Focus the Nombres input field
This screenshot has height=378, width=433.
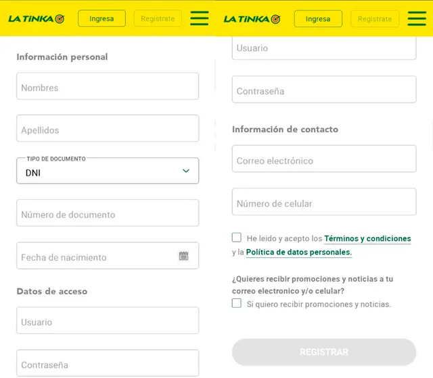click(108, 87)
